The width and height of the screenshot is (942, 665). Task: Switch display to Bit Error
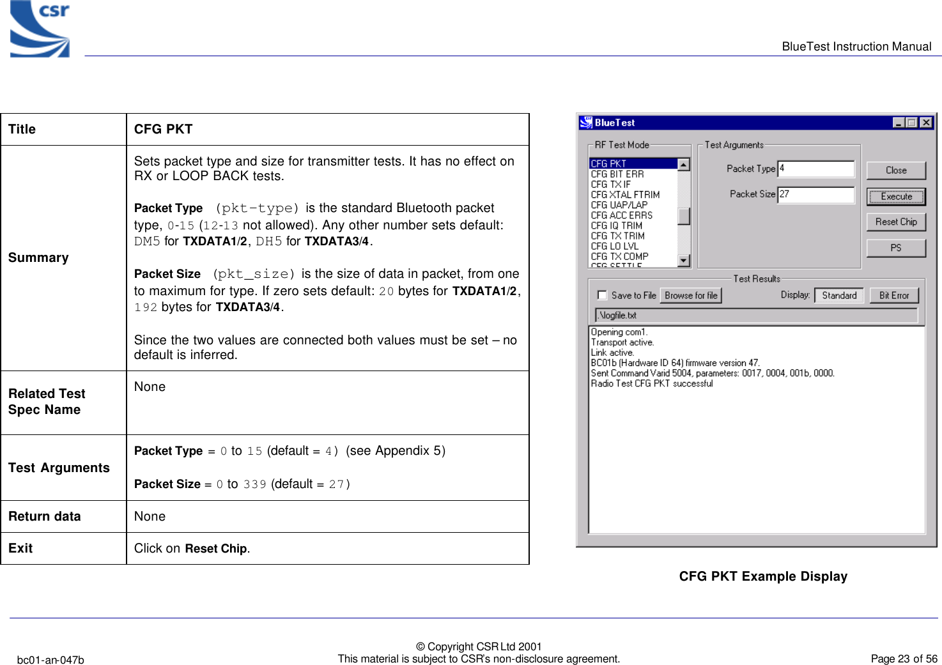[x=894, y=295]
